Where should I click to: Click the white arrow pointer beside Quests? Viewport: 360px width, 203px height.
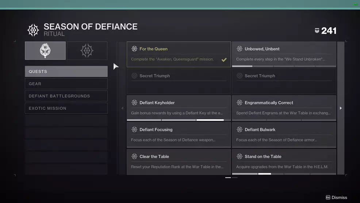116,66
